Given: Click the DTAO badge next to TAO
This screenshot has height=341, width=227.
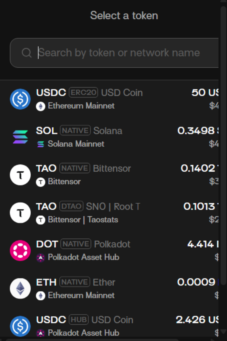Looking at the screenshot, I should (x=71, y=206).
